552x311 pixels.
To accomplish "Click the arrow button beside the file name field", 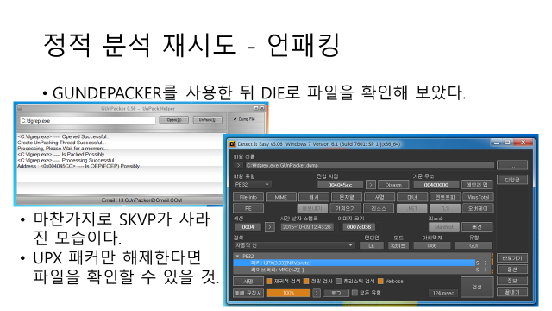I will 239,165.
